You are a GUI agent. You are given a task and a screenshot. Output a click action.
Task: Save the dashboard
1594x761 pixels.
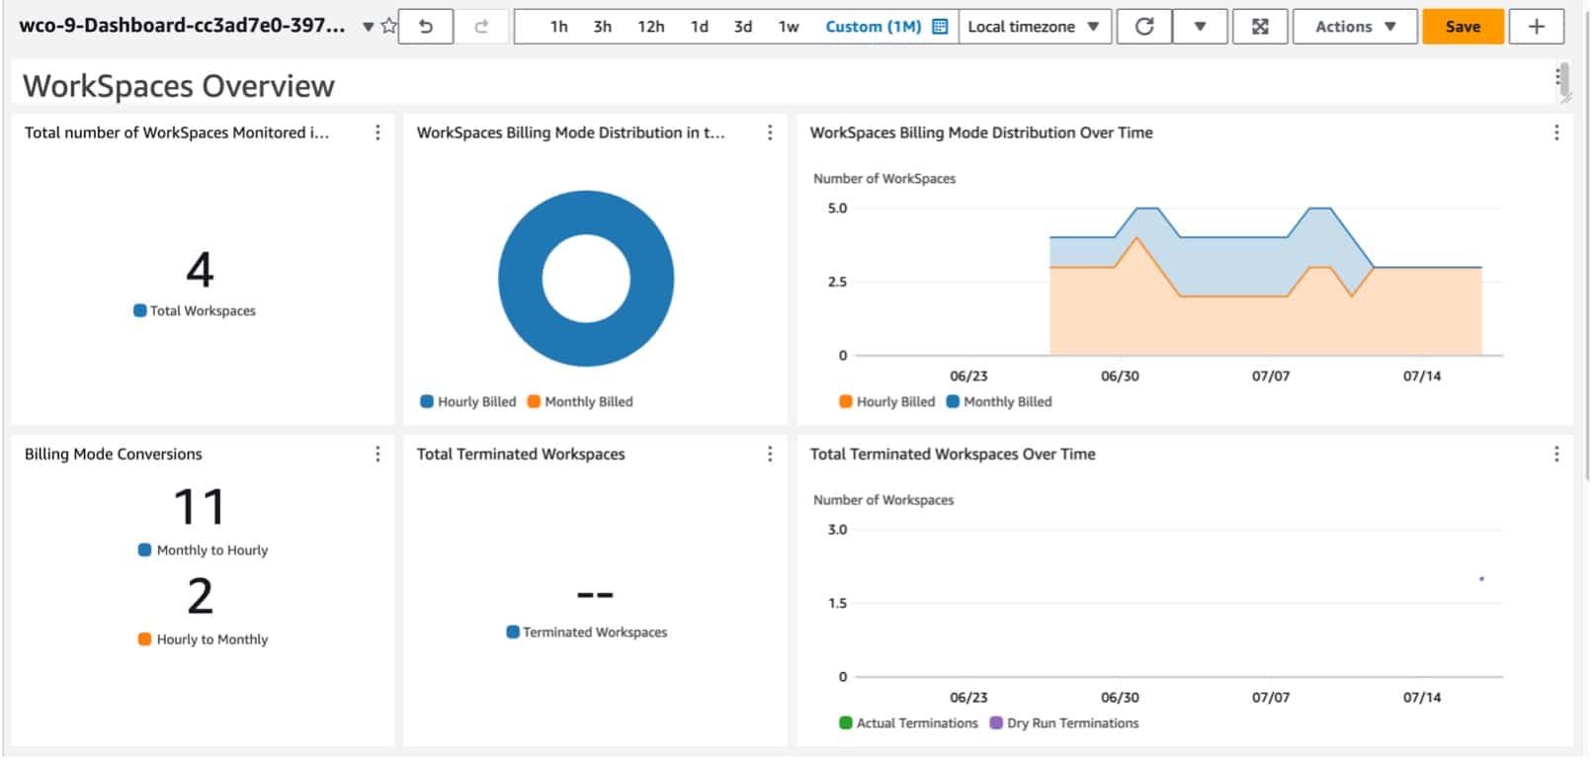1463,27
